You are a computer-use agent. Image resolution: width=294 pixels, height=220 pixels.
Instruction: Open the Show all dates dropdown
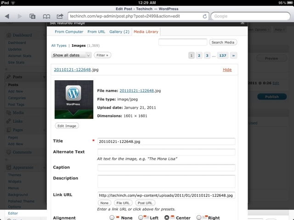[71, 55]
